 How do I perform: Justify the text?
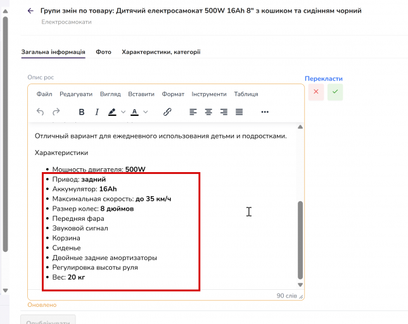[x=239, y=112]
